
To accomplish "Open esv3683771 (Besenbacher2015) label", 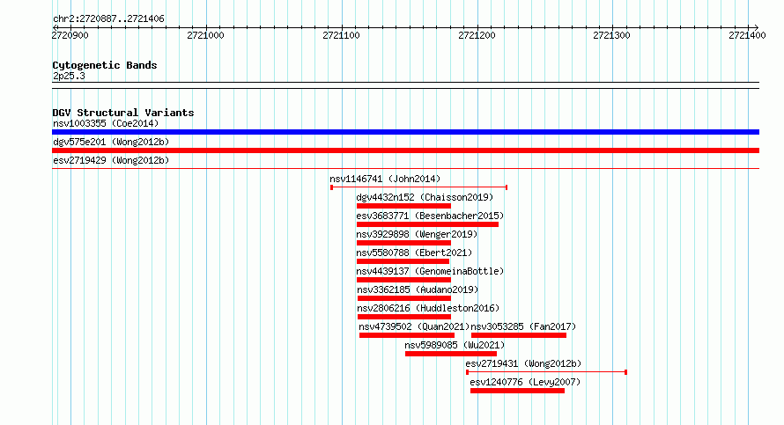I will coord(430,216).
